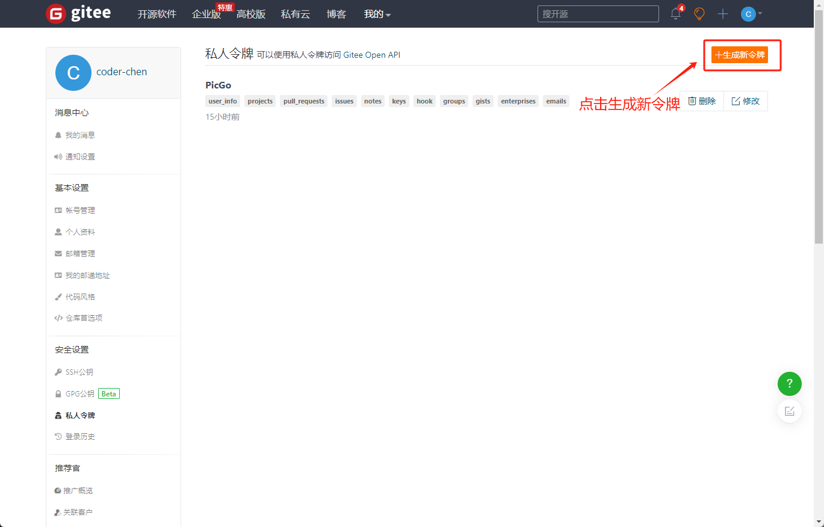
Task: Click the lock icon beside GPG公钥
Action: tap(58, 394)
